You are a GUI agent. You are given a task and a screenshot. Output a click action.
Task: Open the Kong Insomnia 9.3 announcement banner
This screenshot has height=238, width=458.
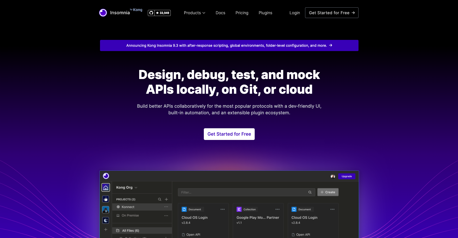[x=229, y=45]
